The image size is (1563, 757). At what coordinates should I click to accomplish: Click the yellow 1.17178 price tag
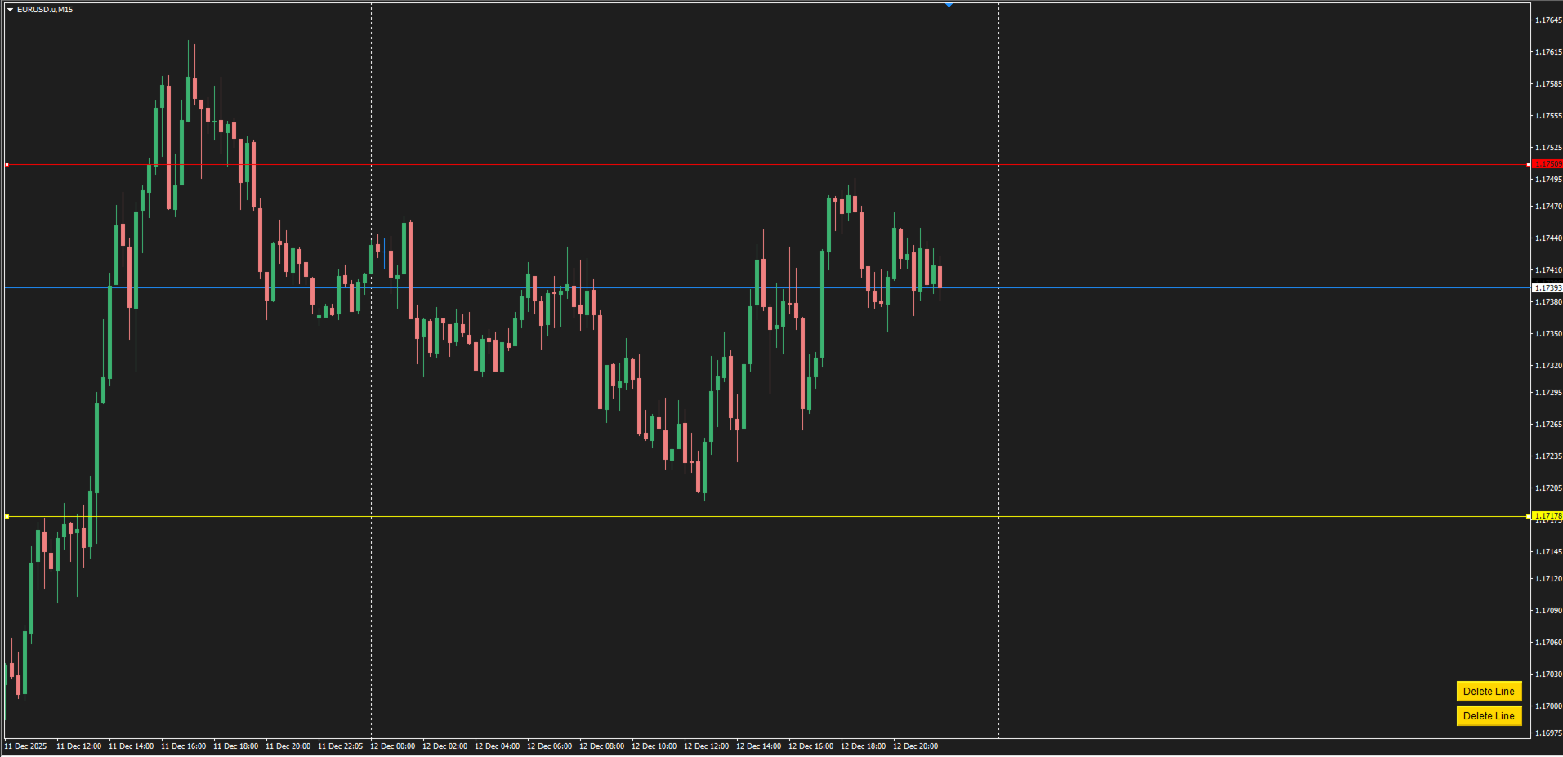(x=1547, y=516)
